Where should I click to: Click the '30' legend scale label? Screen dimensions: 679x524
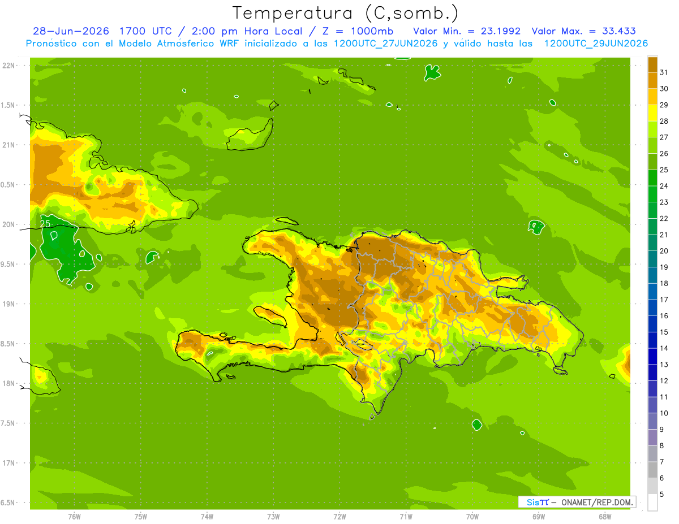664,88
